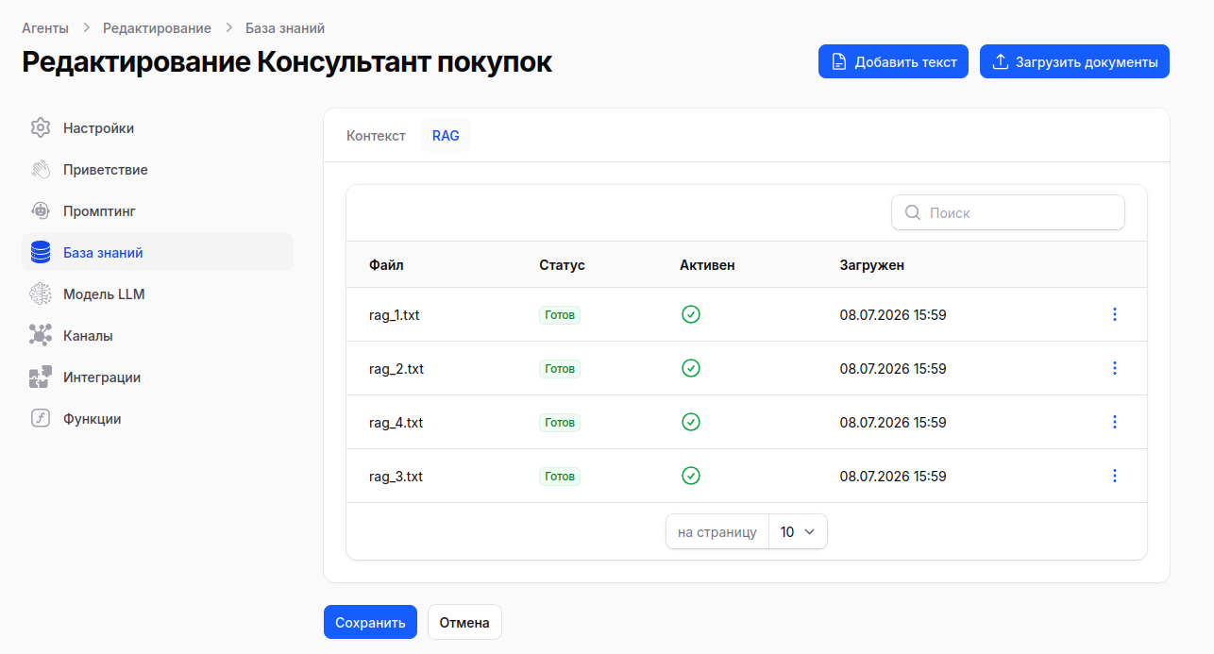
Task: Open the Настройки gear icon in sidebar
Action: (x=40, y=128)
